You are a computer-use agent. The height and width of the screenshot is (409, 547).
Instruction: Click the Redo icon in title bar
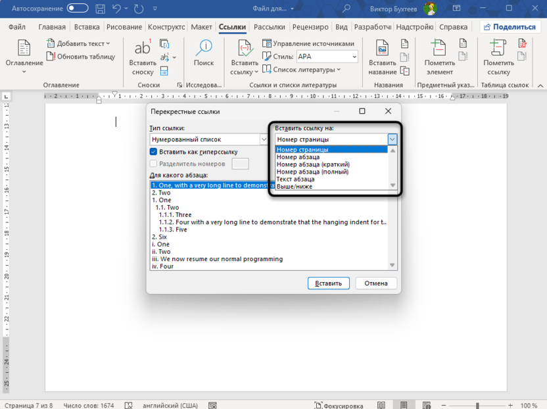(139, 9)
